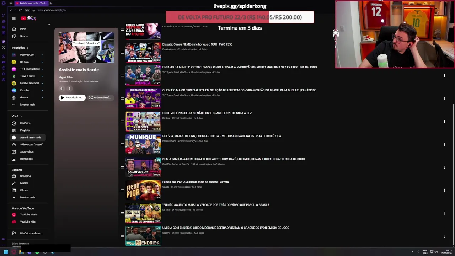Open the volume control in tray
Viewport: 455px width, 256px height.
pos(436,252)
